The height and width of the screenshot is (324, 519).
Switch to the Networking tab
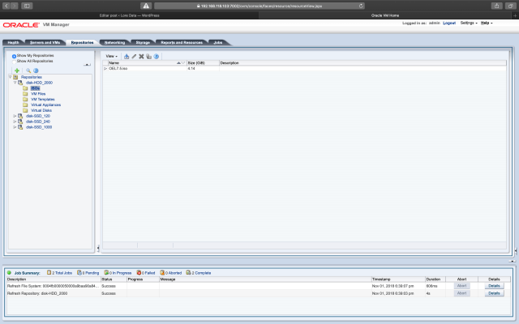pos(114,43)
